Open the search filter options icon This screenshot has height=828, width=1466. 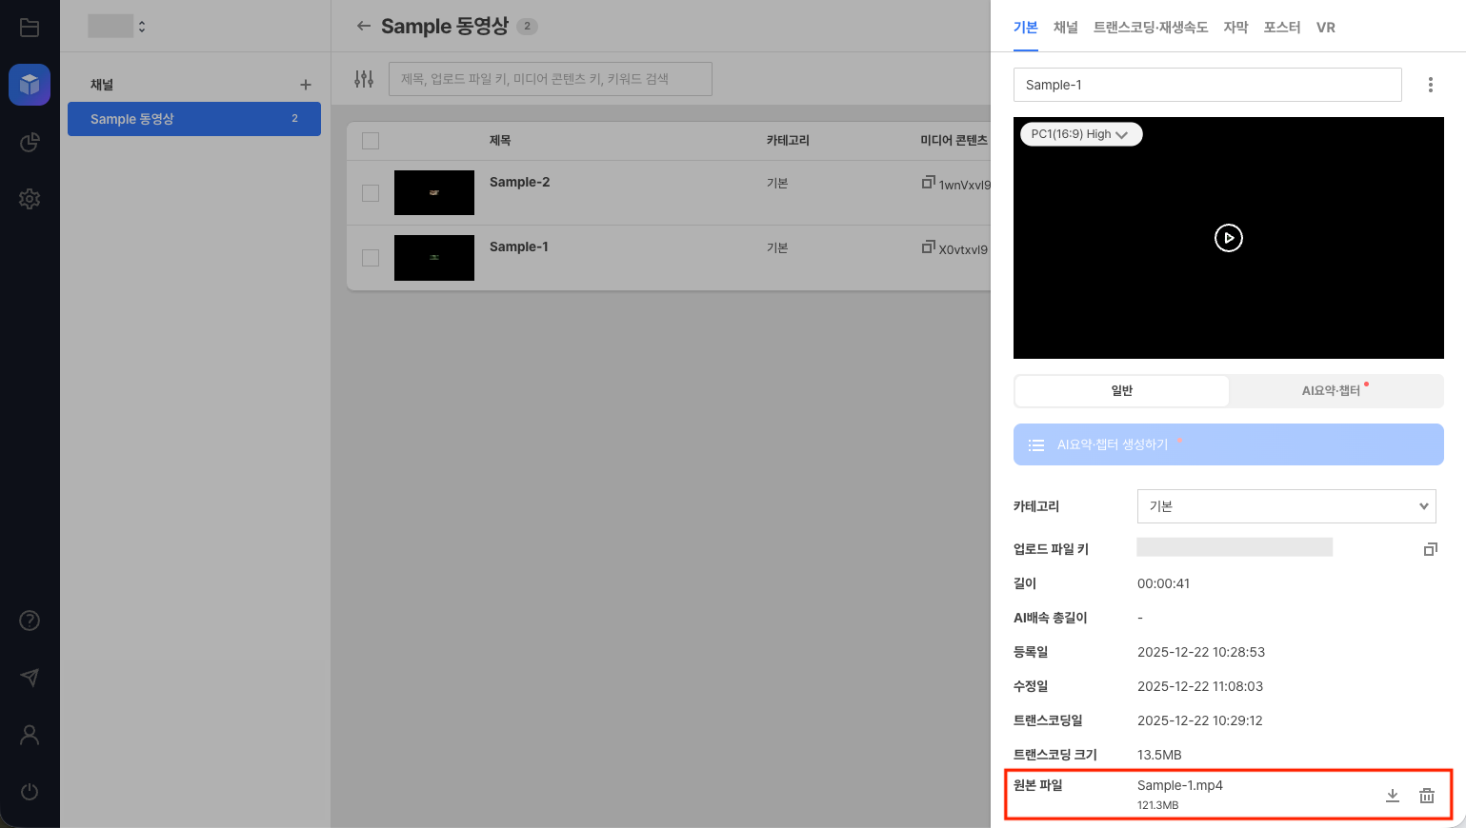click(x=364, y=79)
